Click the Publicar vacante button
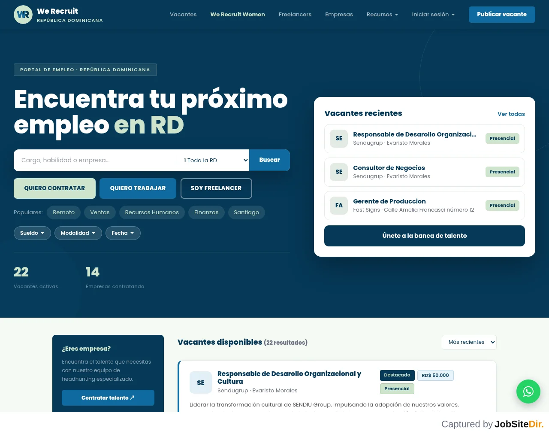This screenshot has height=437, width=549. coord(502,15)
